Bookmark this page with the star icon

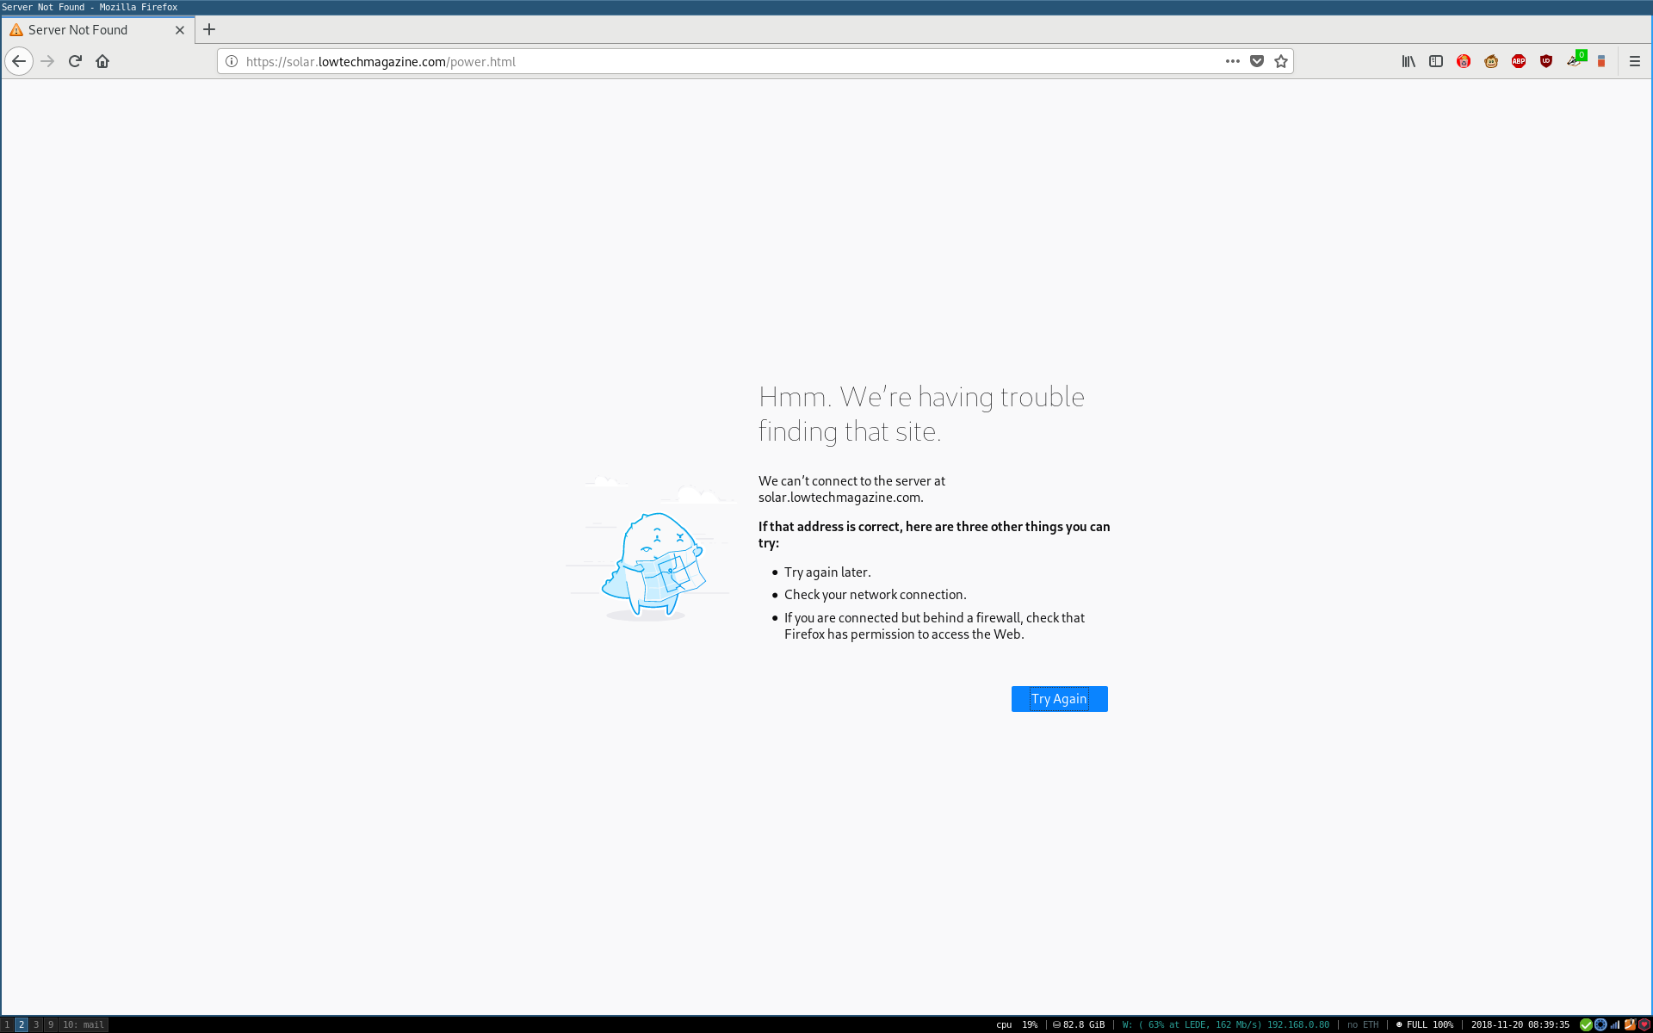pos(1281,61)
